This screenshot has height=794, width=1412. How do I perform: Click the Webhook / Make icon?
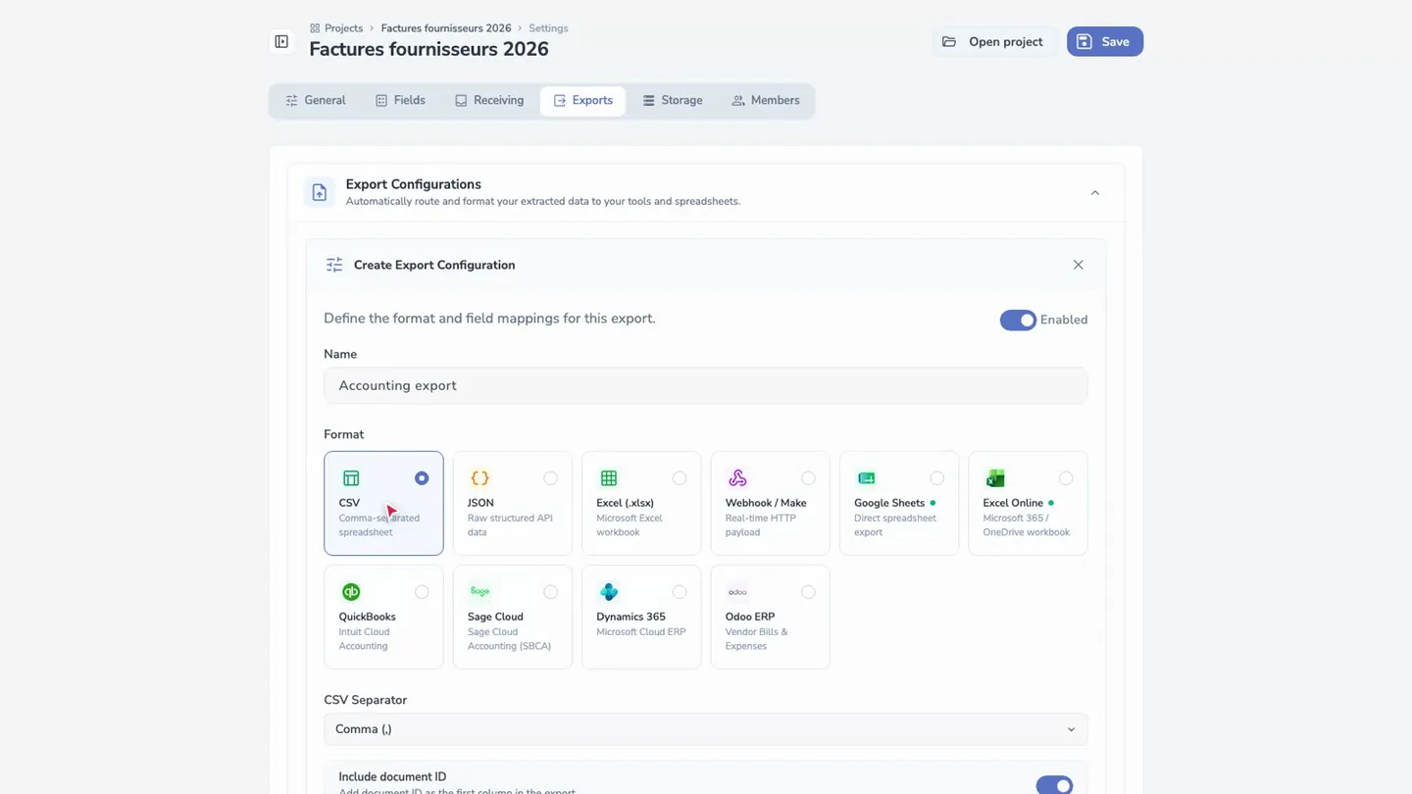point(737,478)
